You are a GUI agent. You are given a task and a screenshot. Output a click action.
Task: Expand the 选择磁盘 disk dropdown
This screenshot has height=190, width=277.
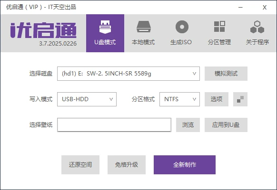129,74
